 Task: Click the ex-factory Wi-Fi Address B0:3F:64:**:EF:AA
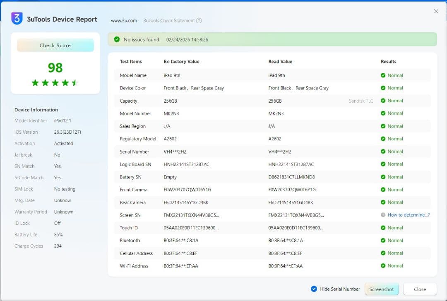[181, 266]
